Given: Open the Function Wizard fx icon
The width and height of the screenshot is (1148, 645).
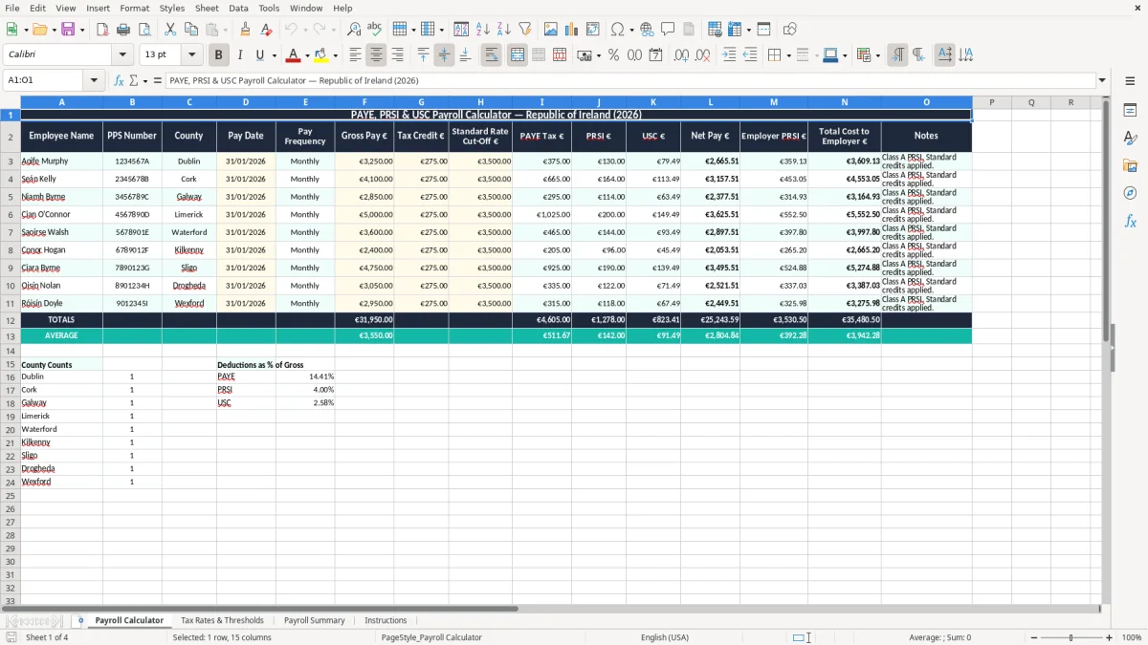Looking at the screenshot, I should click(x=119, y=80).
